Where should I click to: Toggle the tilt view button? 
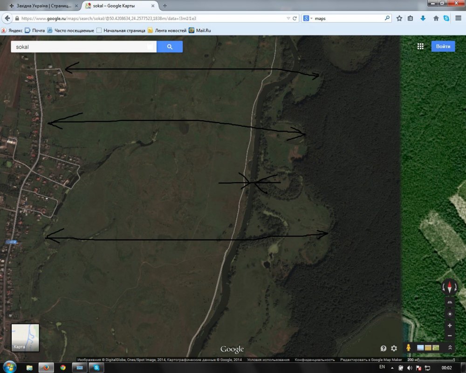[449, 303]
